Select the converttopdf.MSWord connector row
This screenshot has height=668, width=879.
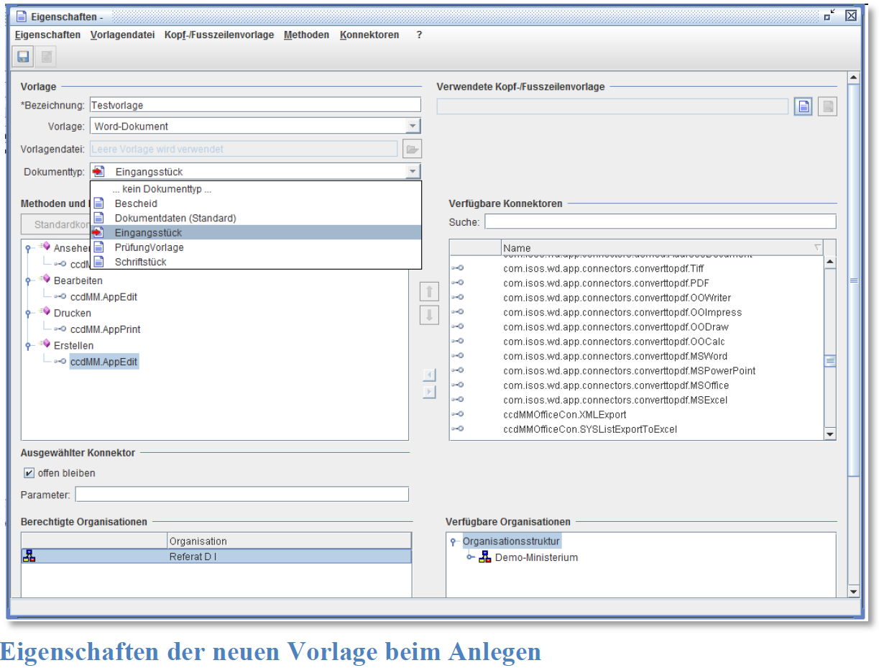tap(636, 356)
